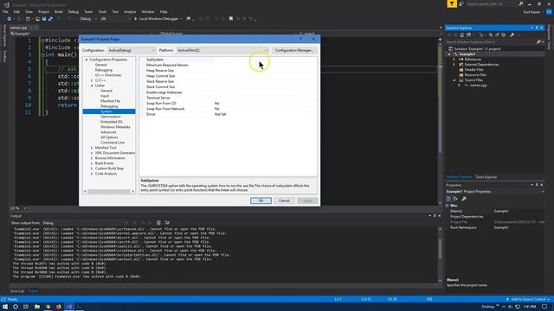Expand the C/C++ node in the tree
Screen dimensions: 554x311
tap(92, 80)
